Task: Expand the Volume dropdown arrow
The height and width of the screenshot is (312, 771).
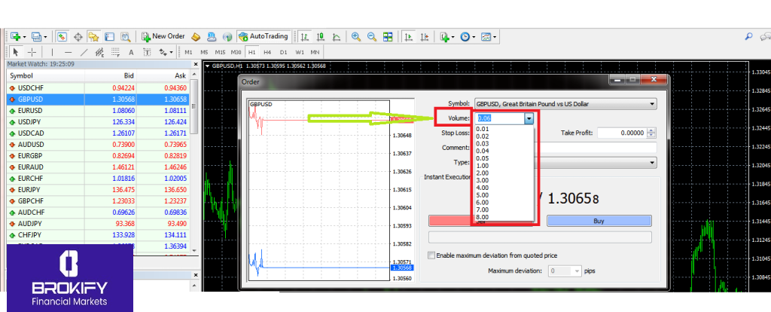Action: point(529,118)
